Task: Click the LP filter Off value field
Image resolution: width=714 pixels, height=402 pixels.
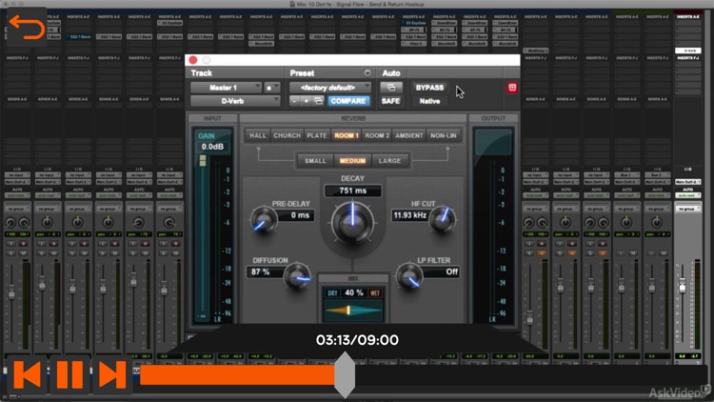Action: pos(442,272)
